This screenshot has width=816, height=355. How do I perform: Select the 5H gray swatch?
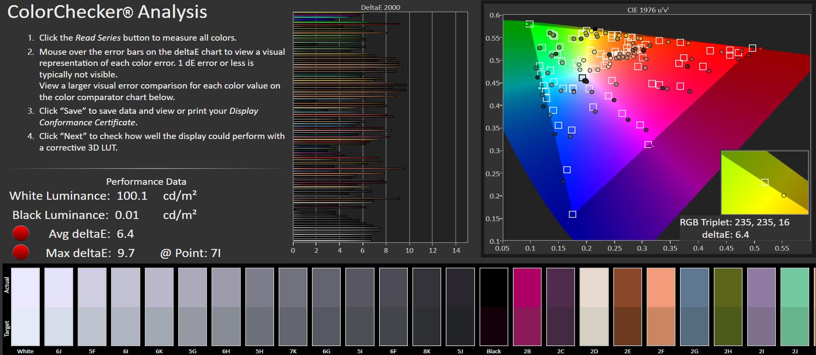(x=259, y=307)
